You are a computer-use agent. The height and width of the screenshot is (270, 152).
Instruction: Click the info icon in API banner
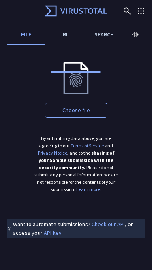click(9, 229)
